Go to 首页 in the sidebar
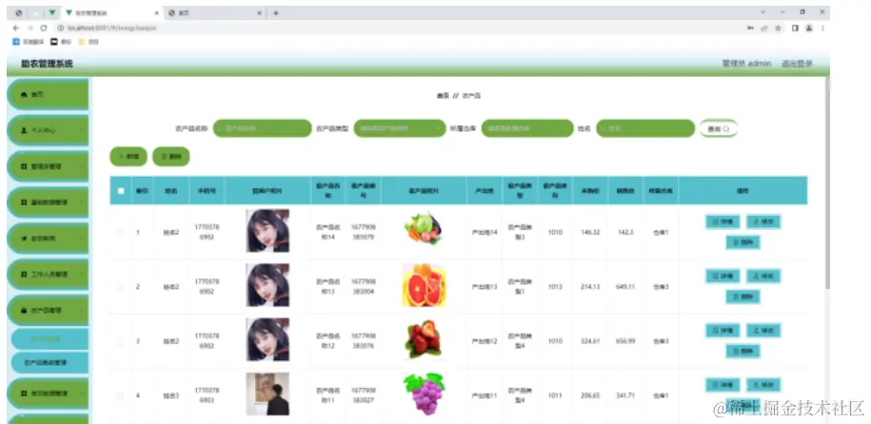This screenshot has height=424, width=871. (48, 94)
